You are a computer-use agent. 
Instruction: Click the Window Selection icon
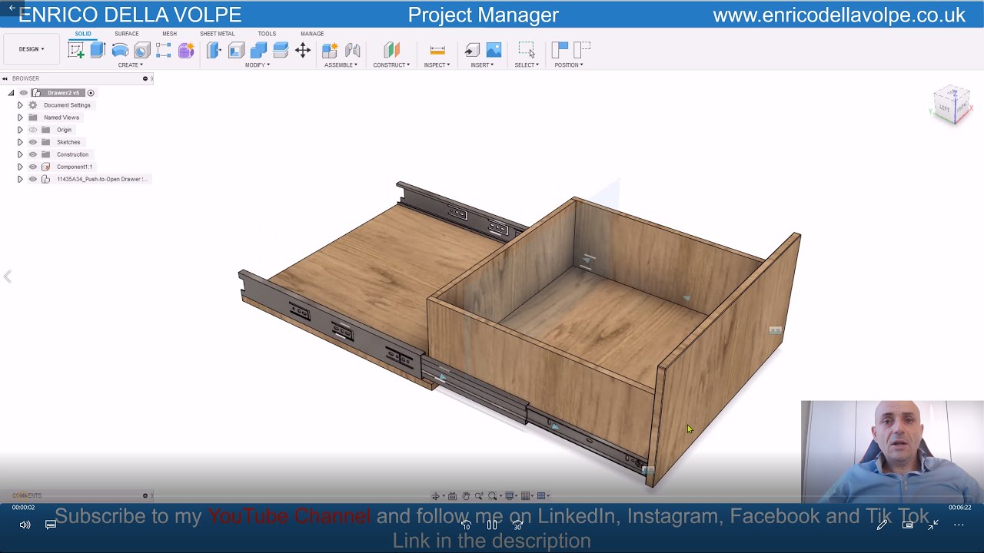click(527, 51)
